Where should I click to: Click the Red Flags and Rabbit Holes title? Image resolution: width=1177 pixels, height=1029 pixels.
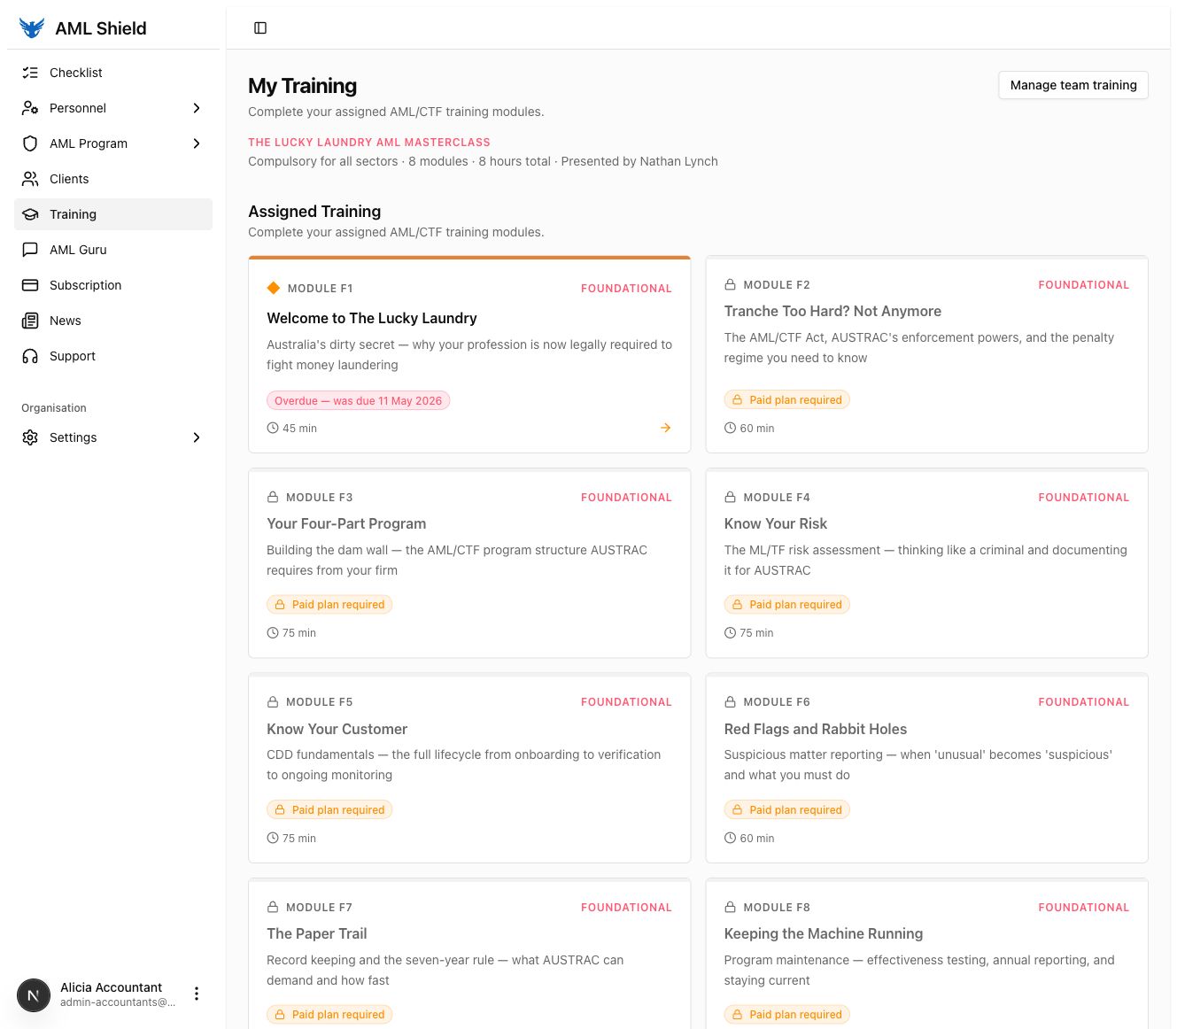point(816,729)
